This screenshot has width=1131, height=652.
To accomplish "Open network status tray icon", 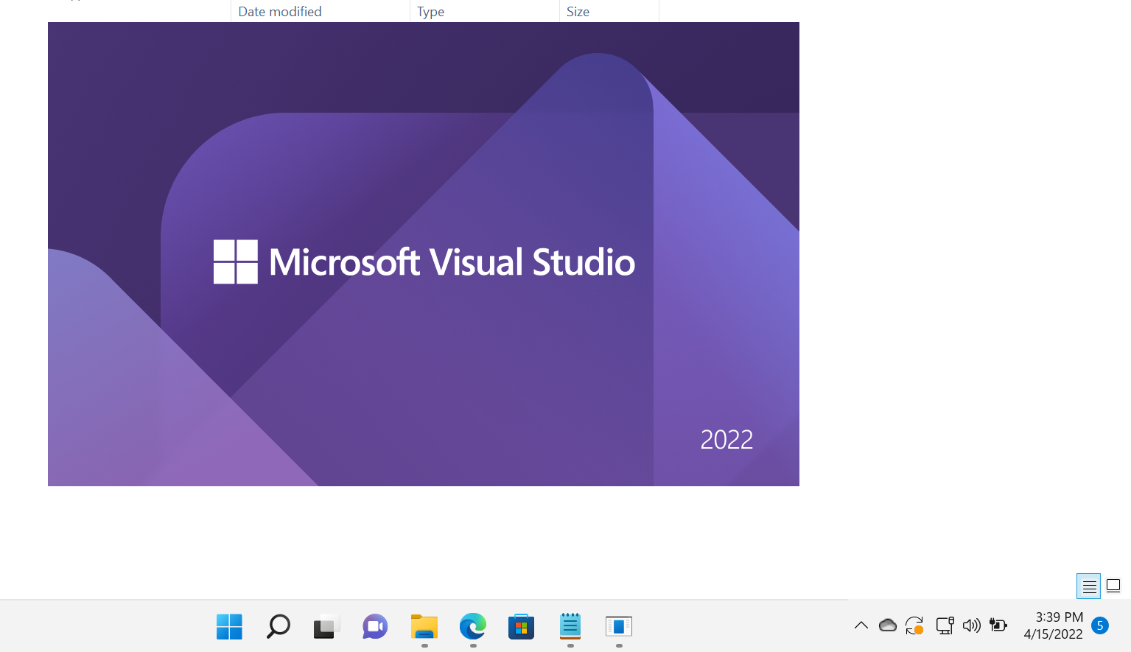I will [x=945, y=626].
